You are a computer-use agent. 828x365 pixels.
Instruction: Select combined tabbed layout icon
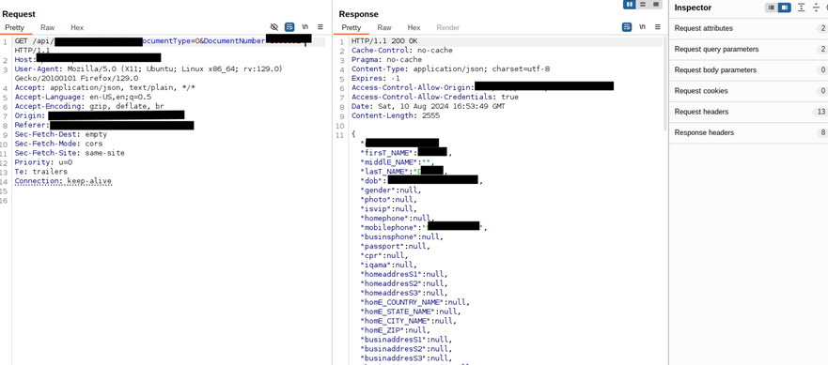(656, 4)
